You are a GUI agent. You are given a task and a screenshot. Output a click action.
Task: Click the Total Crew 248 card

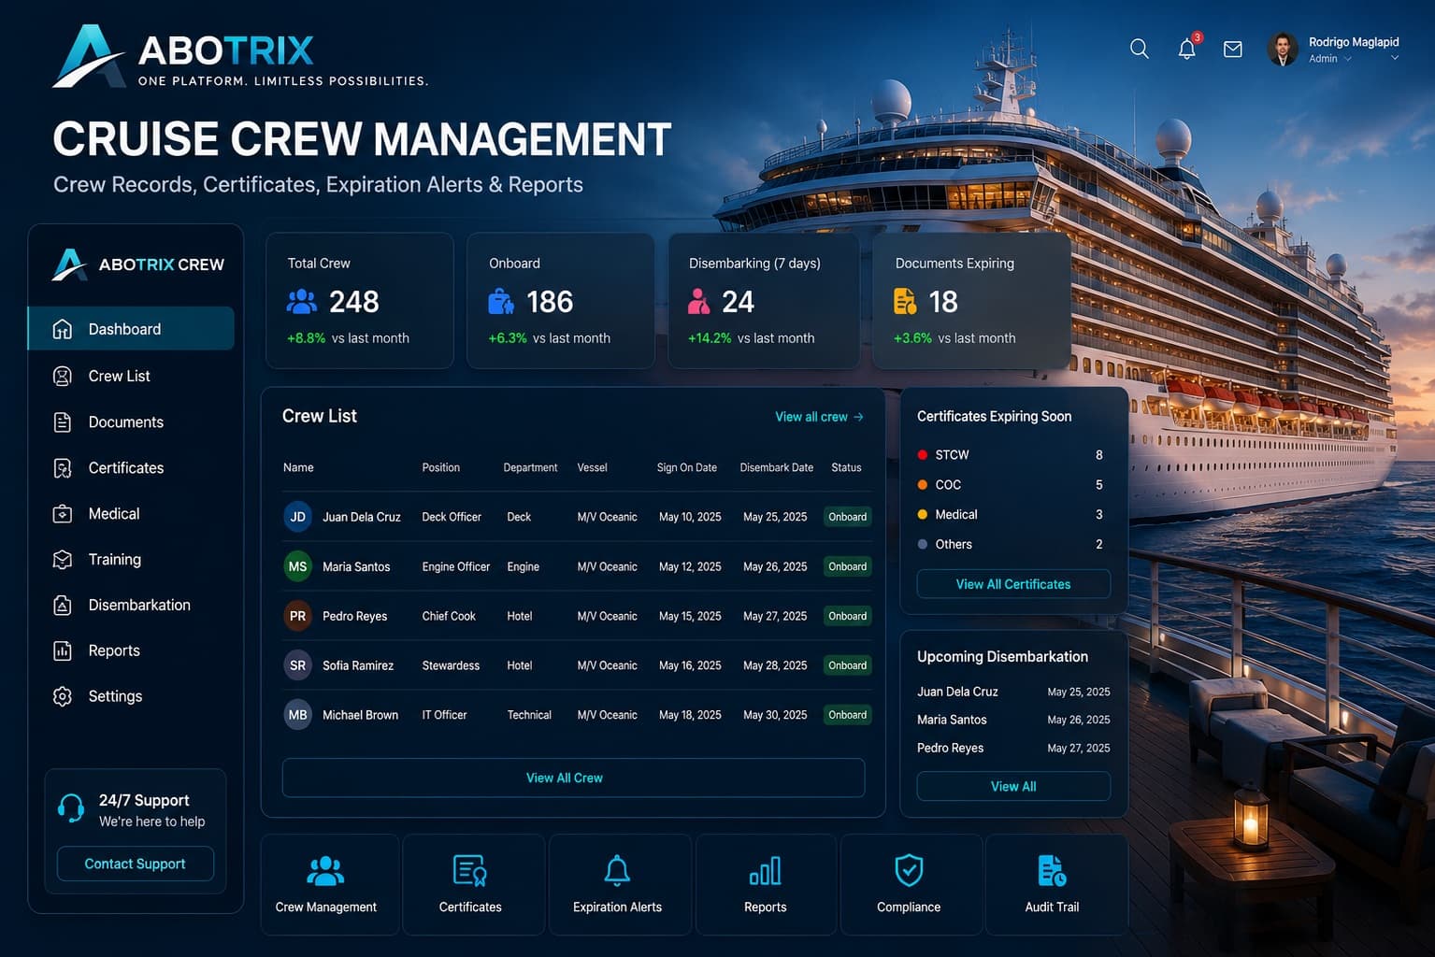(x=360, y=300)
